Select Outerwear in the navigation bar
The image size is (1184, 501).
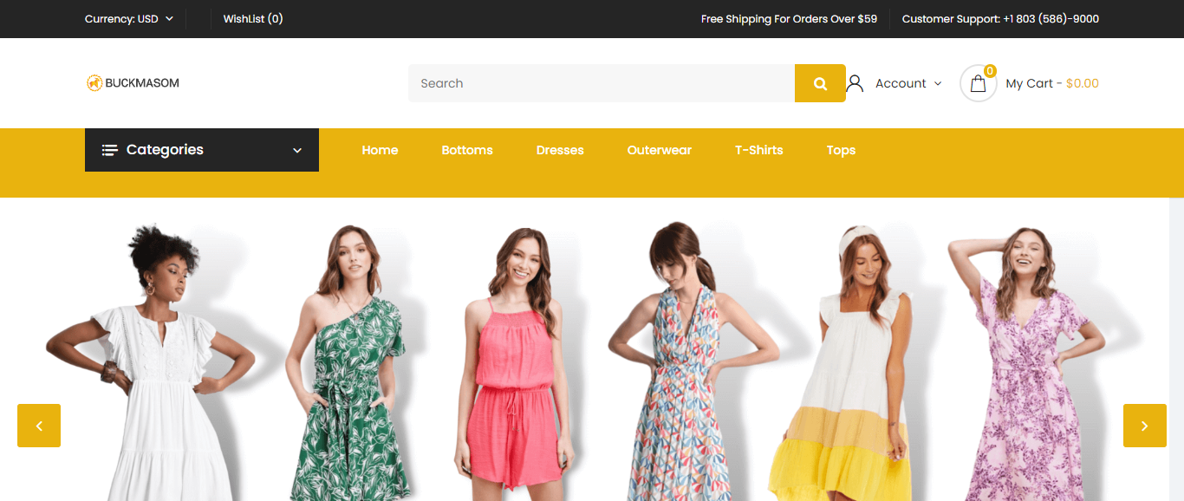point(659,150)
